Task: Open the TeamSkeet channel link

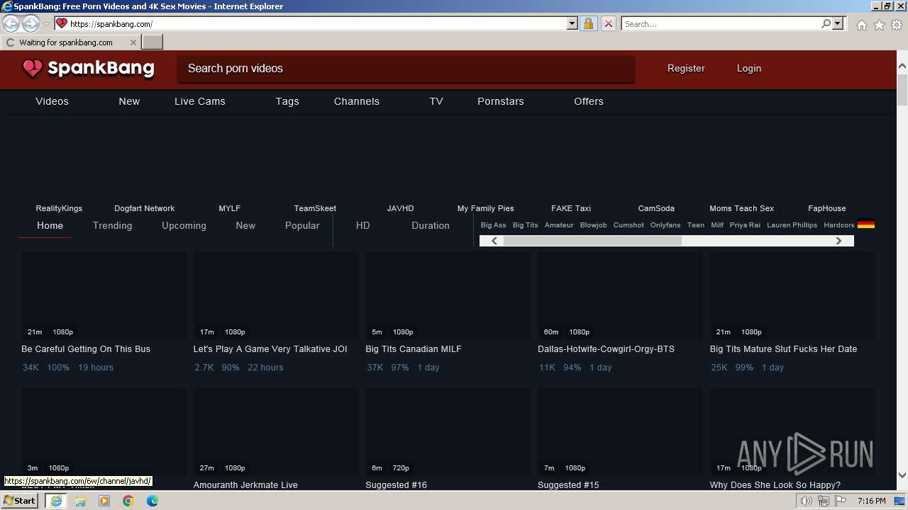Action: coord(315,208)
